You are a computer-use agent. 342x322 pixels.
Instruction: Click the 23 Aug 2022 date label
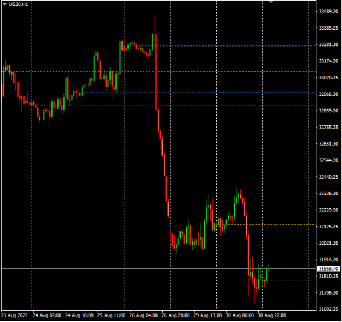tap(14, 315)
